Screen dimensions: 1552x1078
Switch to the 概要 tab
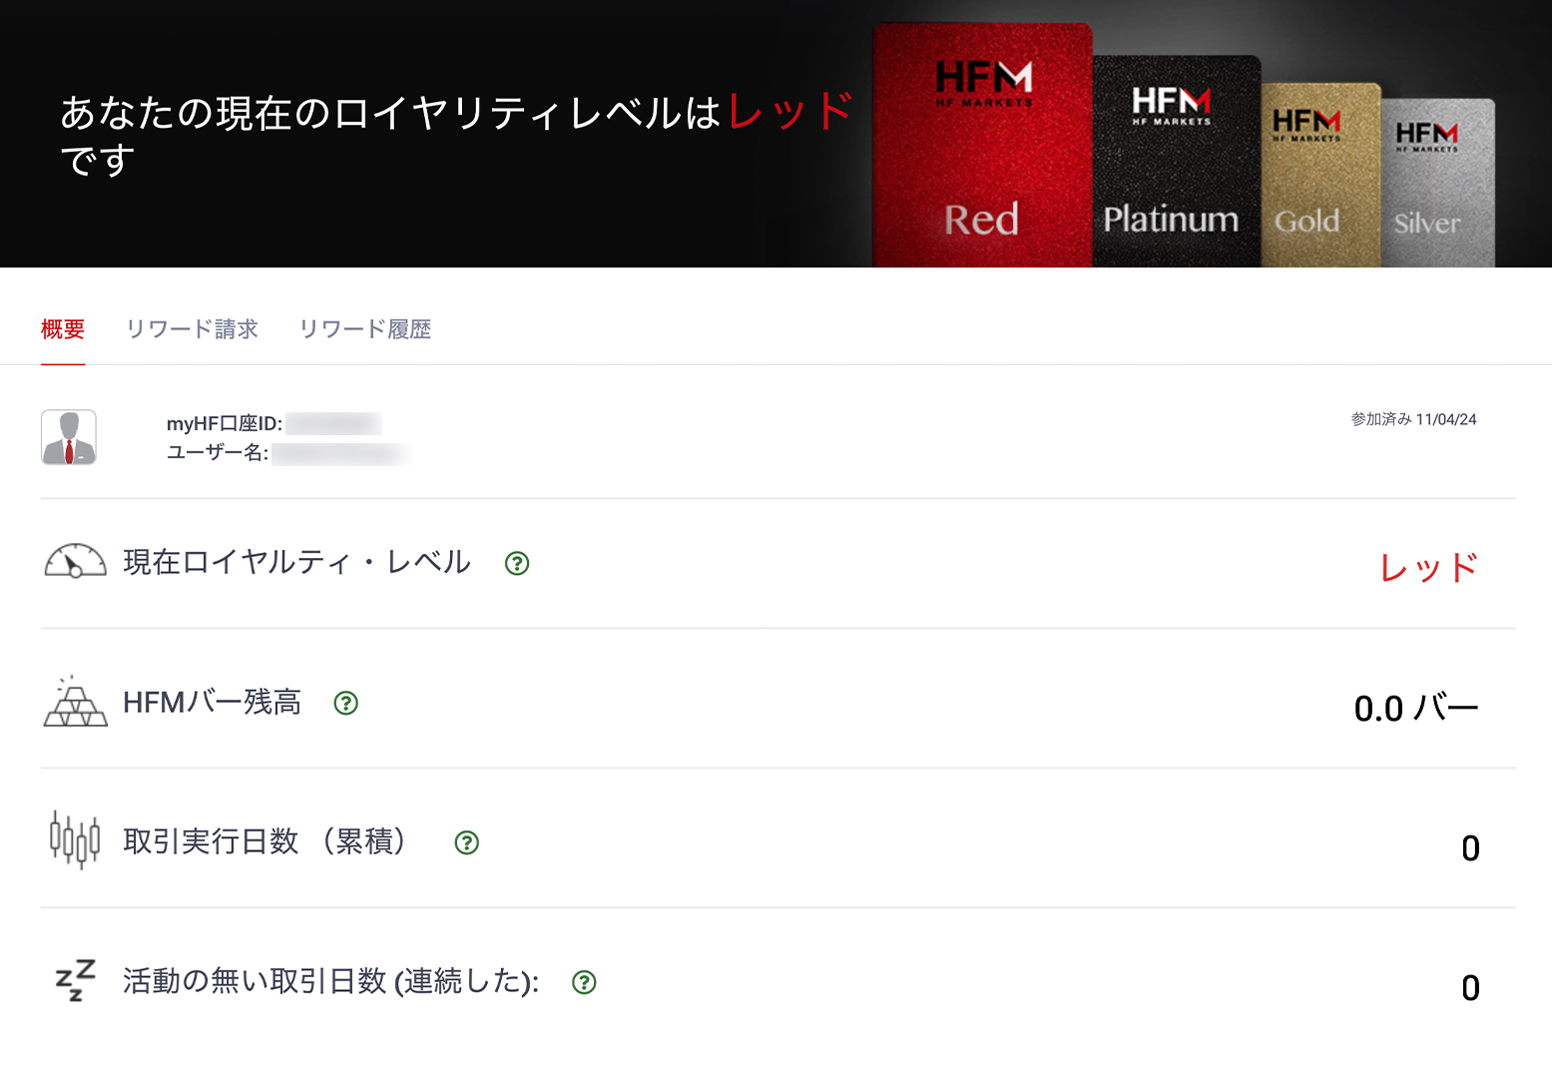[x=63, y=329]
